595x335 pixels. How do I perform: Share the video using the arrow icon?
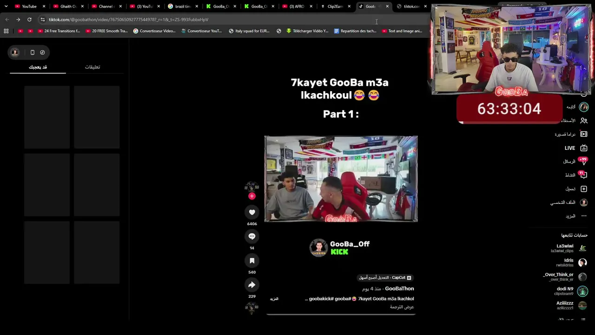tap(252, 285)
